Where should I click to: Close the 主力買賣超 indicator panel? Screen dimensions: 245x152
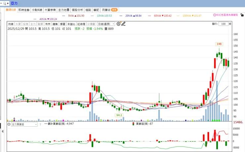point(9,125)
